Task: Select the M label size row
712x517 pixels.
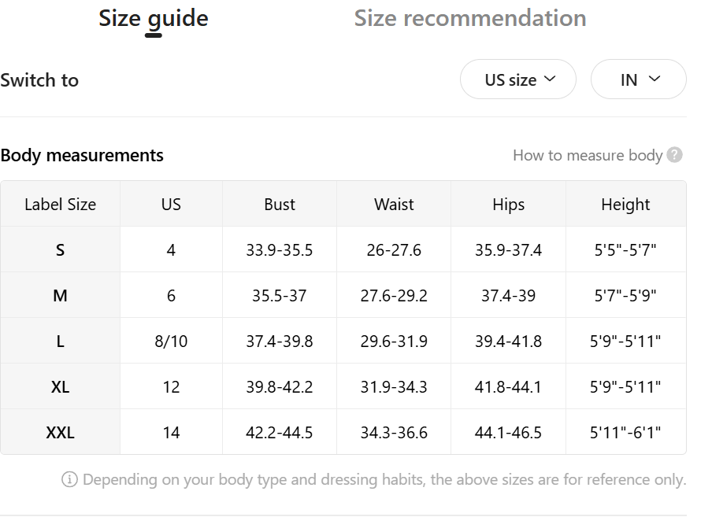Action: coord(343,296)
